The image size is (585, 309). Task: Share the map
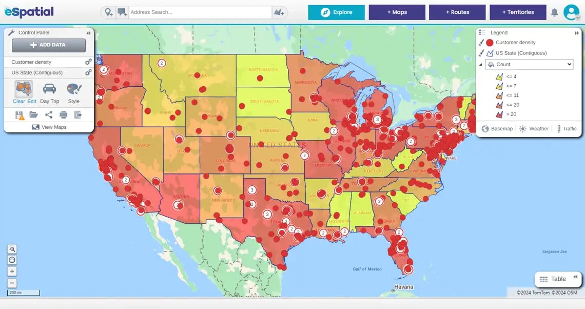click(49, 115)
